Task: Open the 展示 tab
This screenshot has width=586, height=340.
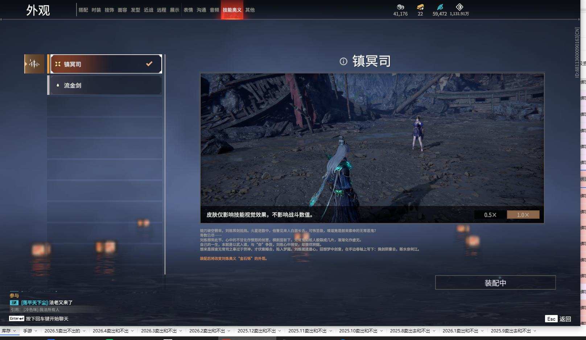Action: (174, 10)
